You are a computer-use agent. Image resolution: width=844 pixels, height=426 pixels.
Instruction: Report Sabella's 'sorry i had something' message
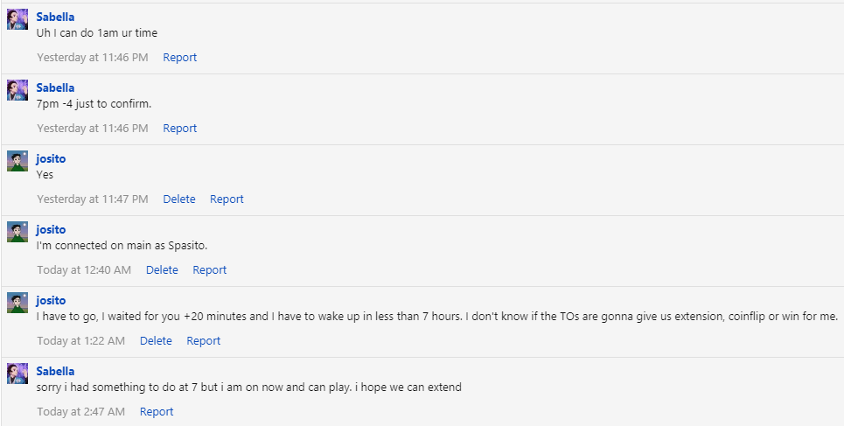157,412
